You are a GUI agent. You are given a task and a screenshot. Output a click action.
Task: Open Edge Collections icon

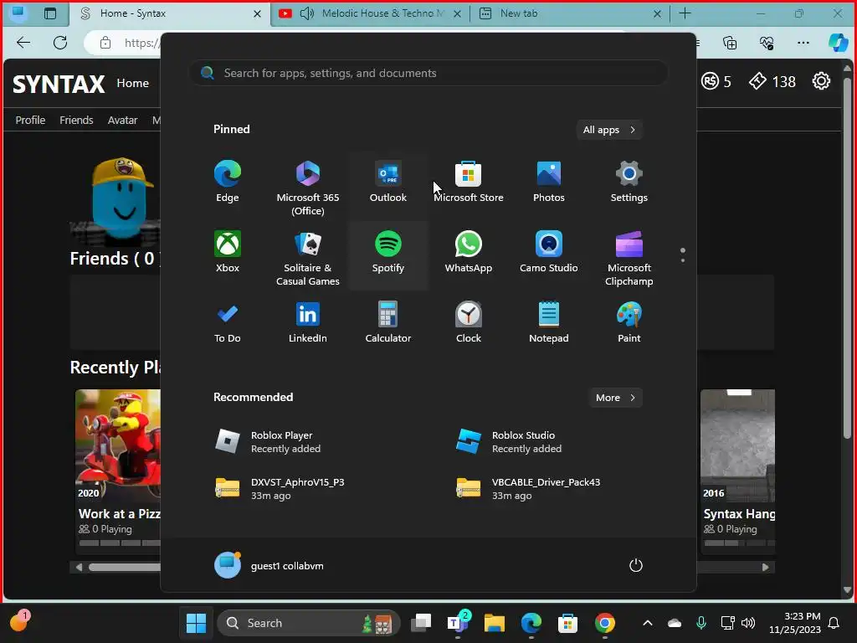730,43
